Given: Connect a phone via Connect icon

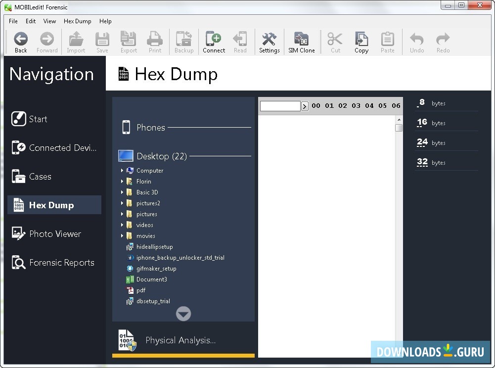Looking at the screenshot, I should coord(214,43).
